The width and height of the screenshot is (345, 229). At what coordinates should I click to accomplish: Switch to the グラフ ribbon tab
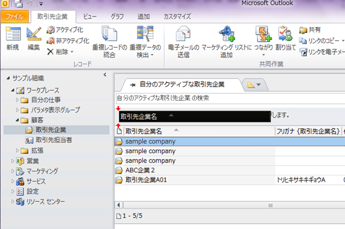[x=117, y=16]
